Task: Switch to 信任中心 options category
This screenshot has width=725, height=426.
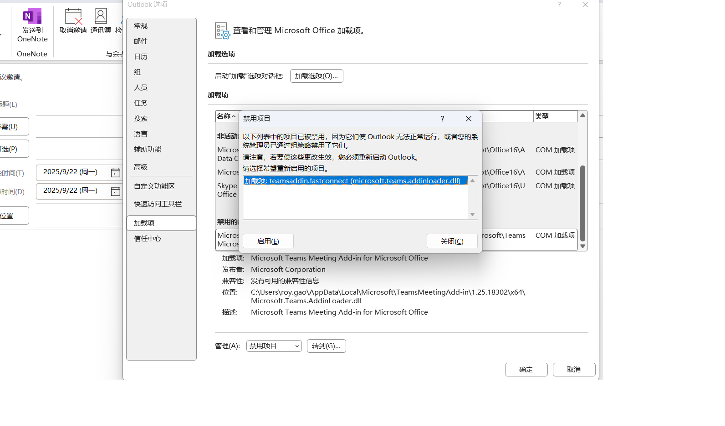Action: click(148, 239)
